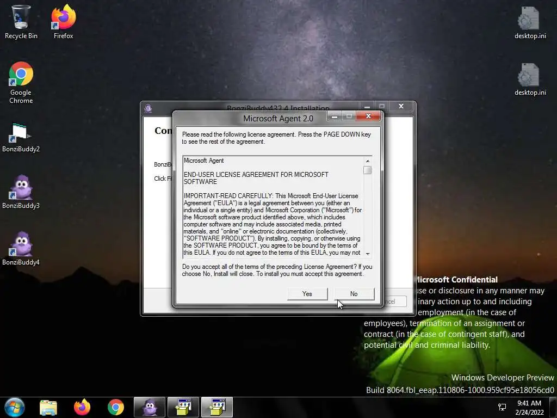Switch to first installer taskbar item

pyautogui.click(x=183, y=407)
